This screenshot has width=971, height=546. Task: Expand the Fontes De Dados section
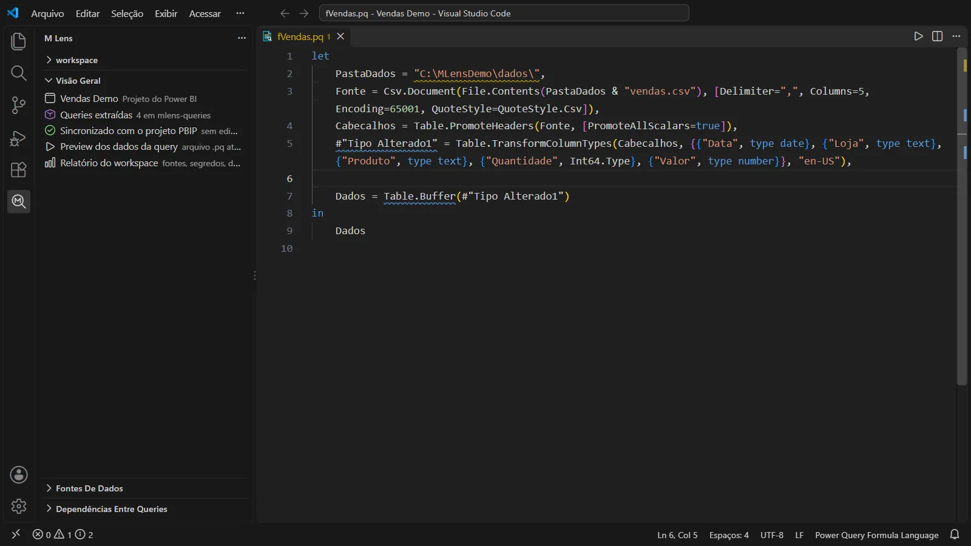(146, 488)
